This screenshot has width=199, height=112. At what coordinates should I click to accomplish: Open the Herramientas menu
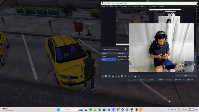pyautogui.click(x=152, y=6)
